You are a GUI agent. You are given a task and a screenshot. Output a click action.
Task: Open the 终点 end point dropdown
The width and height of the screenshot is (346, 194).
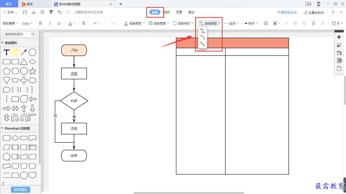tap(250, 23)
